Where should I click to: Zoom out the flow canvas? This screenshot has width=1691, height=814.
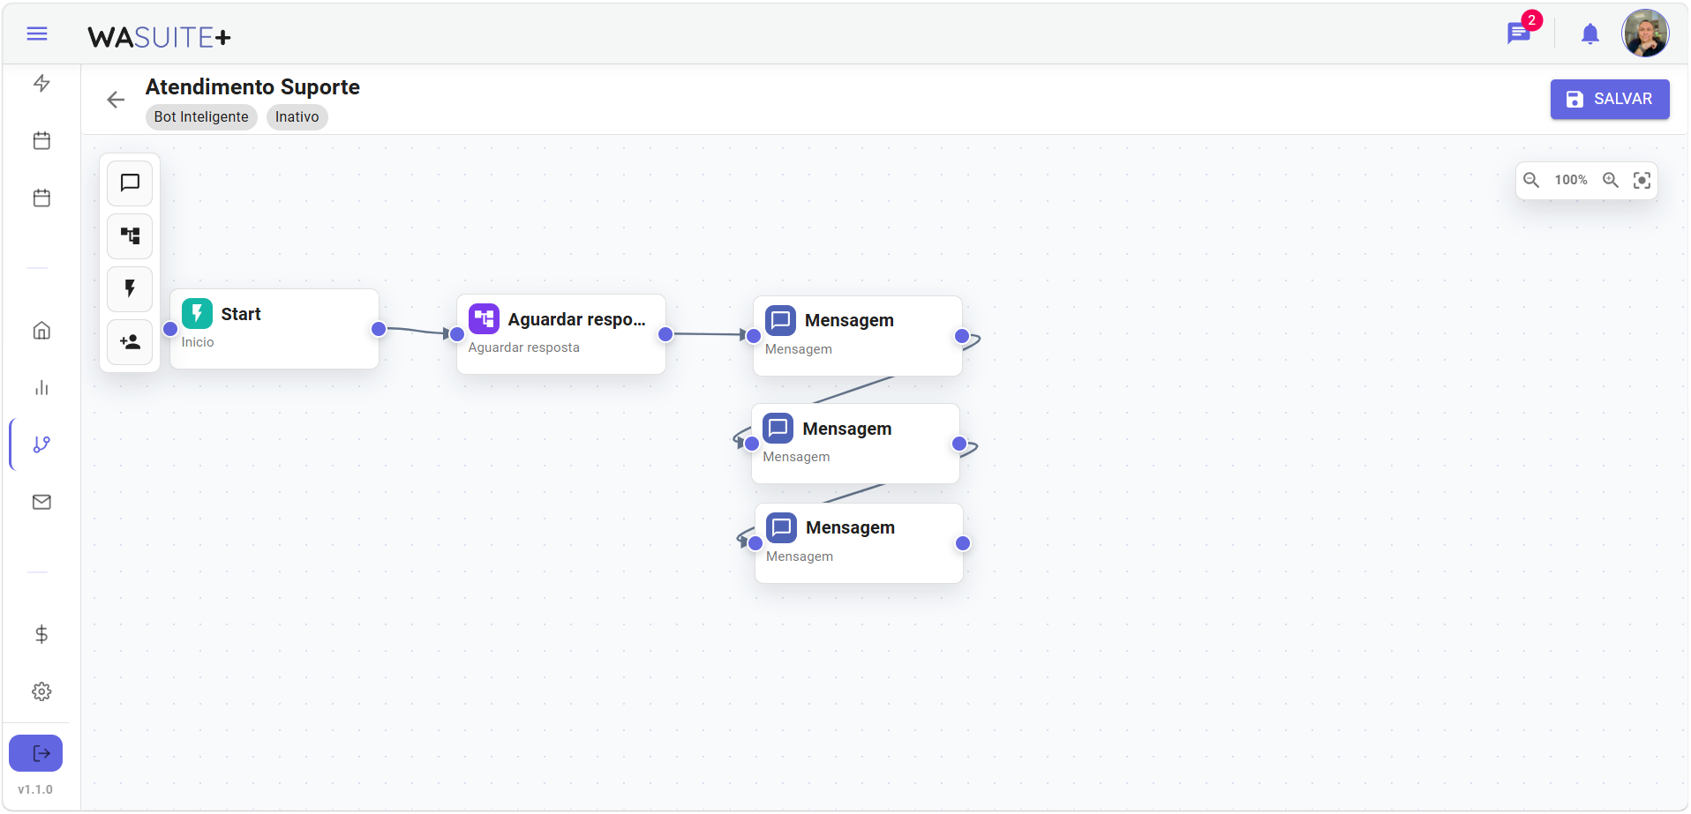(1531, 180)
